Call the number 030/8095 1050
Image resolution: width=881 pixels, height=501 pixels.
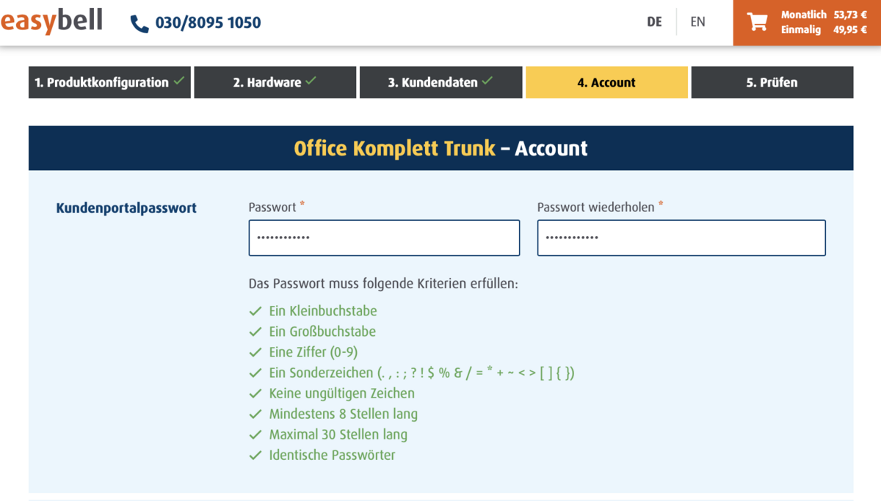(x=208, y=23)
